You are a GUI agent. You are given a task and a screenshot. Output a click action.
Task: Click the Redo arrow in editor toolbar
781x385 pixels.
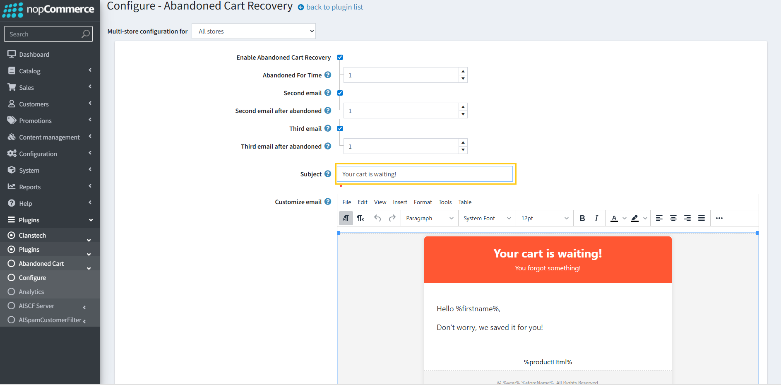[392, 218]
